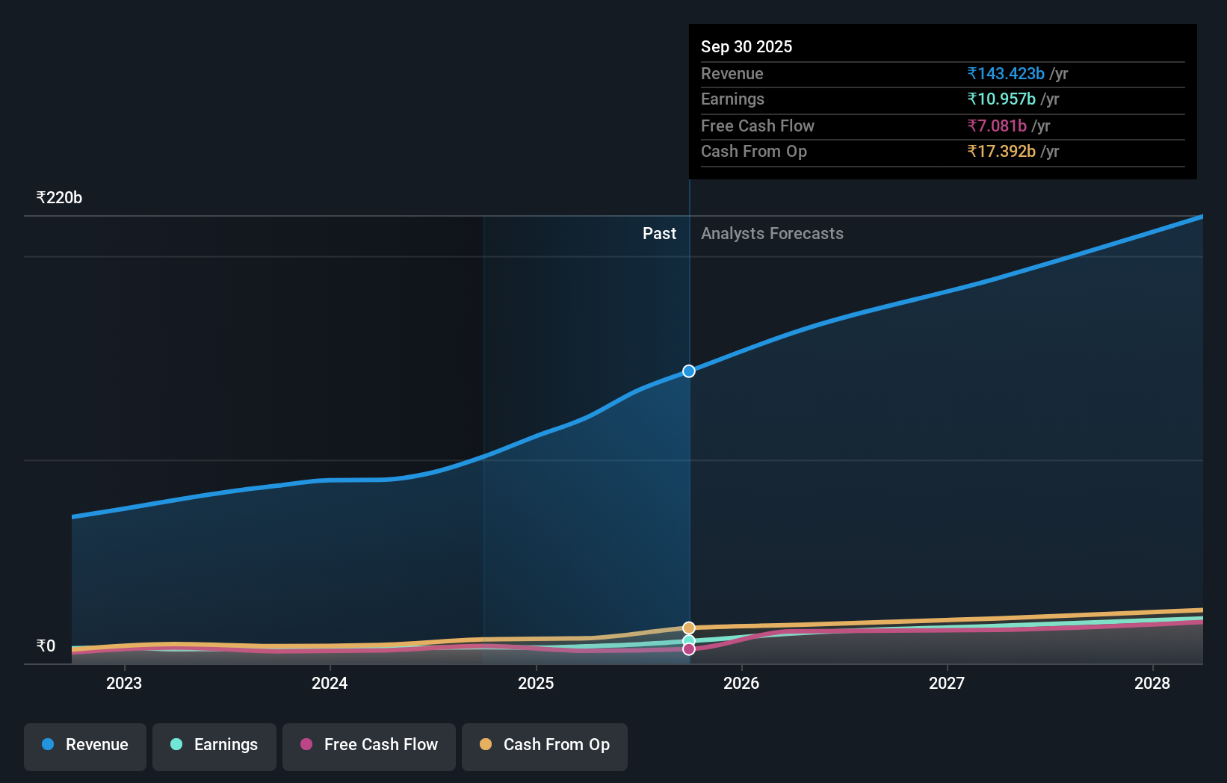Click the Earnings value ₹10.957b in tooltip
The width and height of the screenshot is (1227, 783).
pos(1001,99)
